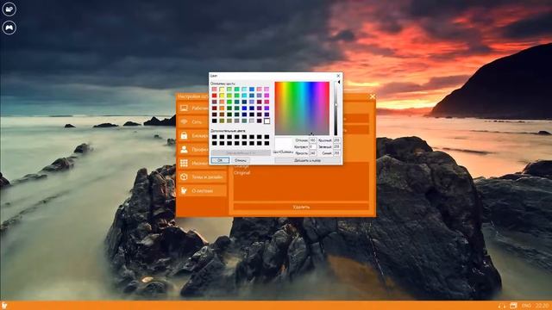
Task: Click the luminance slider arrow marker
Action: tap(339, 82)
